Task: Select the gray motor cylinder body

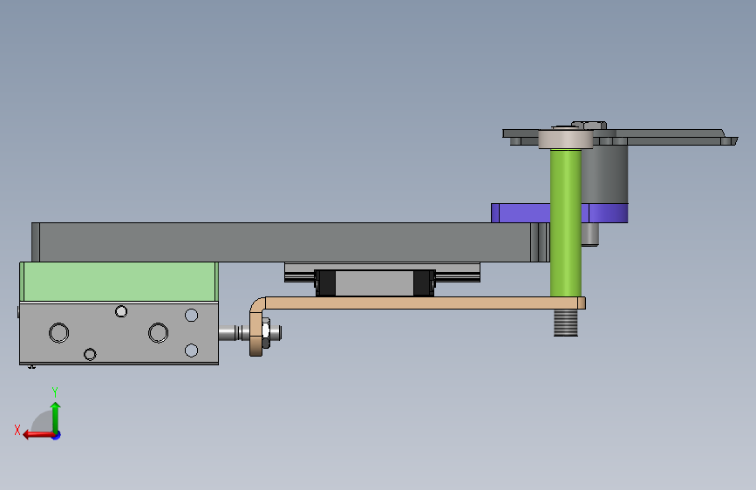Action: (604, 174)
